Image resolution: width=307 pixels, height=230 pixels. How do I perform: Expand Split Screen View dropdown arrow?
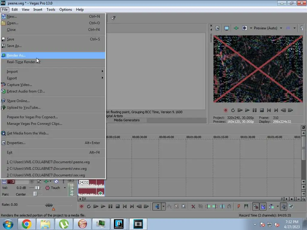251,28
